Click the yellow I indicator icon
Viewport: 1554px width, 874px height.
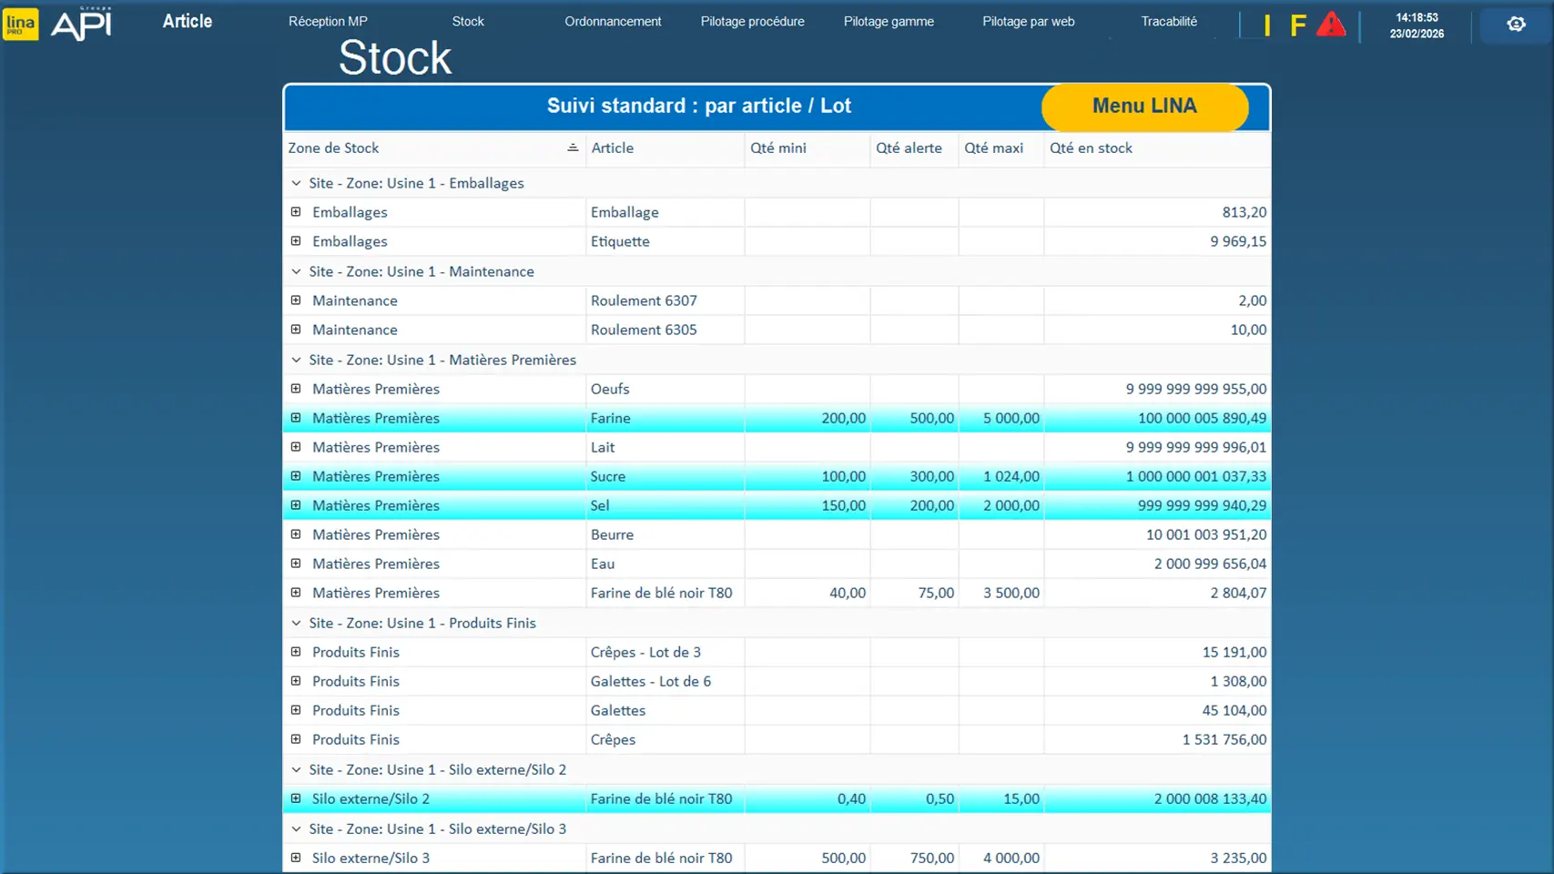(1266, 25)
